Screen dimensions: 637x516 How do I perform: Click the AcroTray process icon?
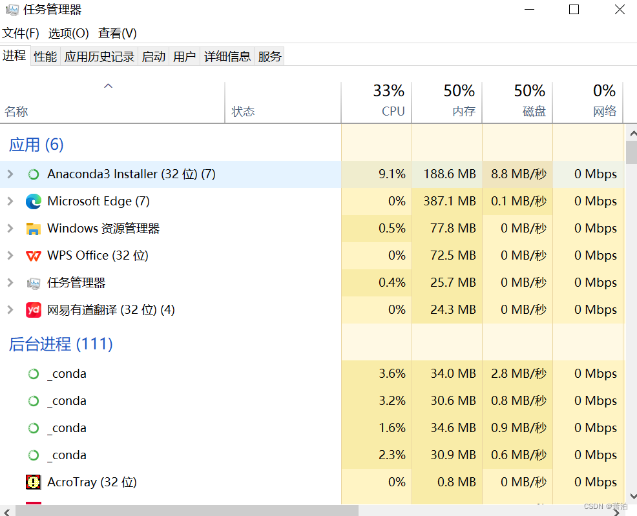[x=34, y=482]
